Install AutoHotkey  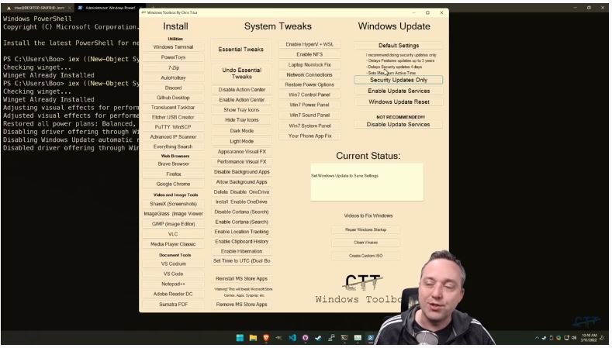click(x=173, y=78)
